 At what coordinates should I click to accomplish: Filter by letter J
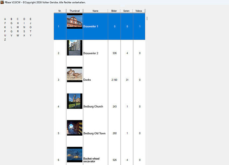(31, 23)
